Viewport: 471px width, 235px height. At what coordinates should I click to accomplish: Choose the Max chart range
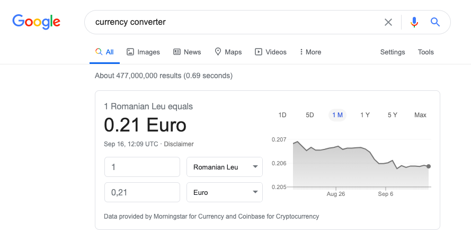420,115
